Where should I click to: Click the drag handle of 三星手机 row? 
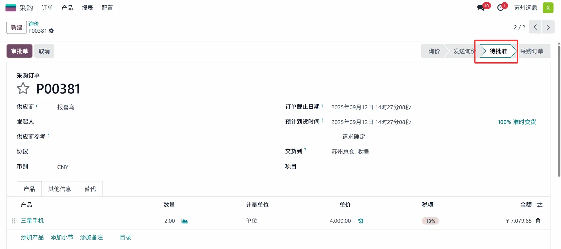point(13,221)
